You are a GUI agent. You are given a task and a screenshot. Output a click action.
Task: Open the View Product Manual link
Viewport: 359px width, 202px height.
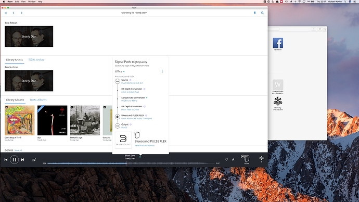tap(145, 145)
